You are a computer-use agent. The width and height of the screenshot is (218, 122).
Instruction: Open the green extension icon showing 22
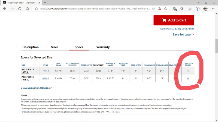click(x=175, y=9)
